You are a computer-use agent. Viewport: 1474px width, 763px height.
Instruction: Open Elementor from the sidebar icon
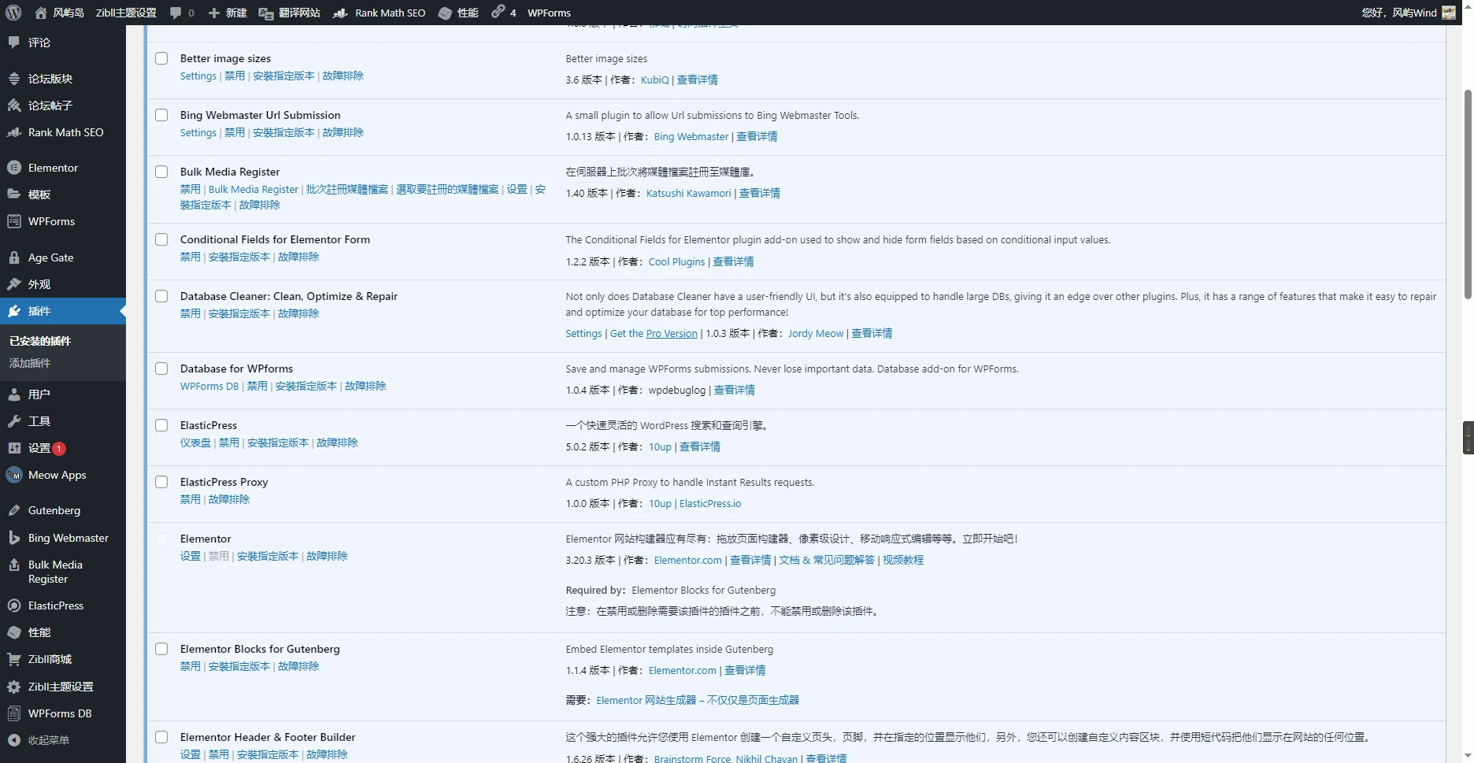13,168
